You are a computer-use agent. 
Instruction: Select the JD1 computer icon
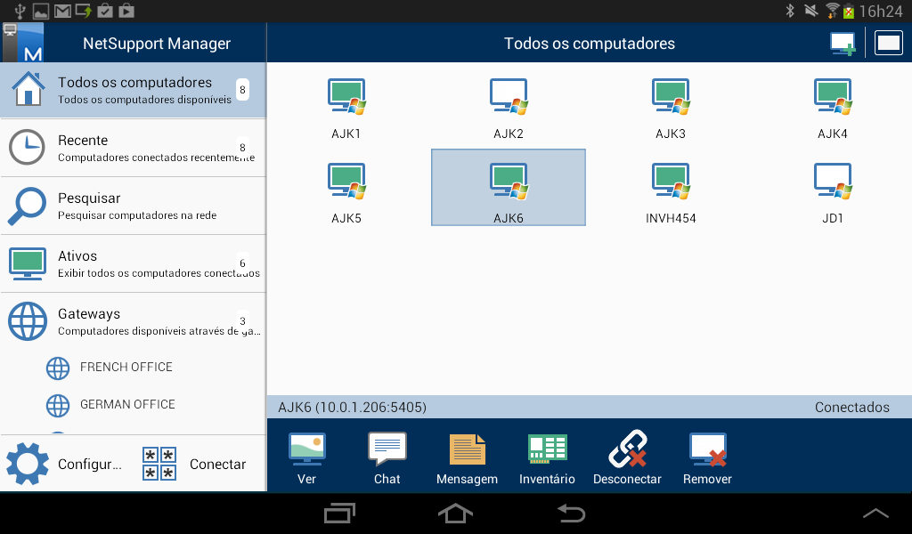pos(833,193)
